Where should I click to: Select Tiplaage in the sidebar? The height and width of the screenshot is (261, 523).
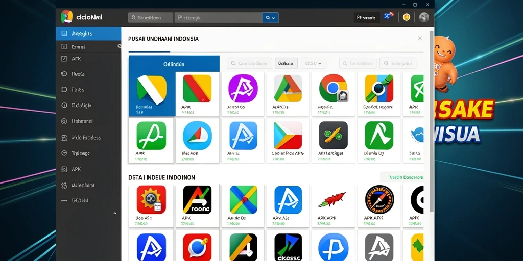pos(88,153)
